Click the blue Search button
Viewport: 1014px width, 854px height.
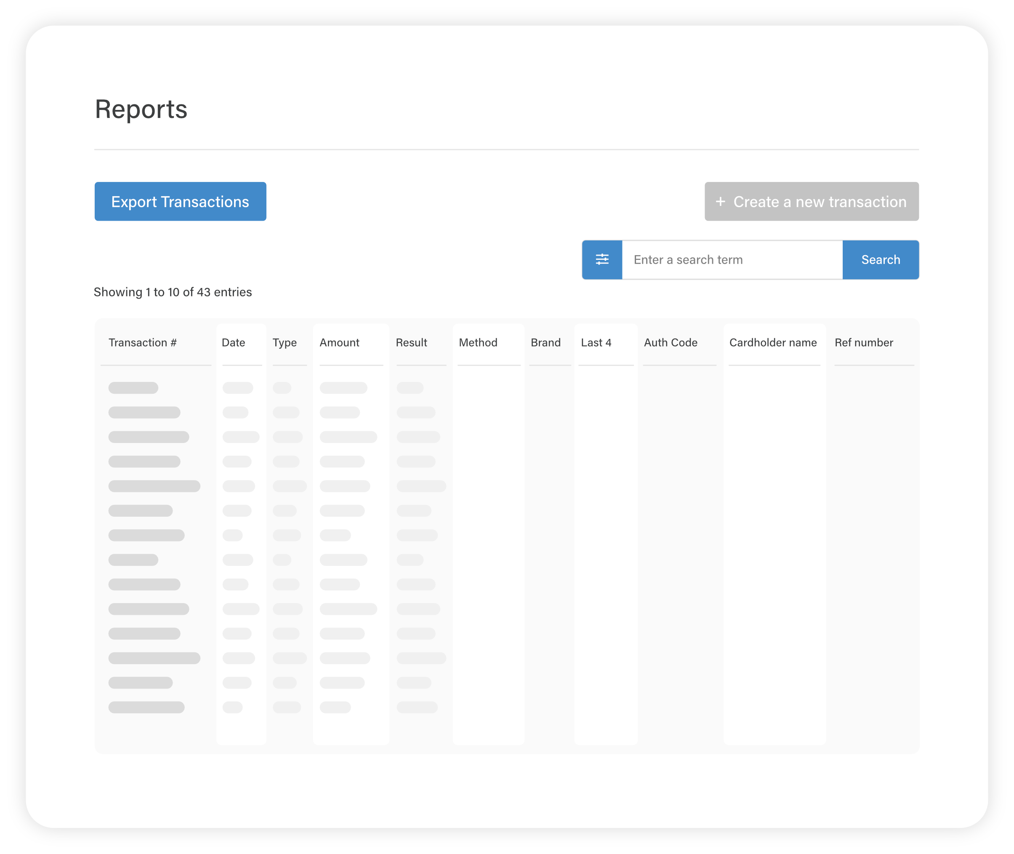pyautogui.click(x=881, y=259)
